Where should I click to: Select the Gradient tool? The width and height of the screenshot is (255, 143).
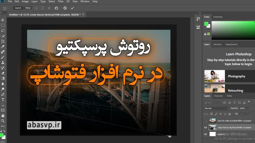point(3,78)
